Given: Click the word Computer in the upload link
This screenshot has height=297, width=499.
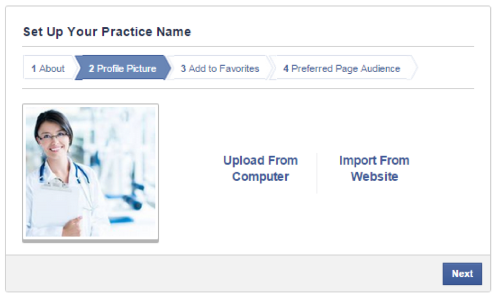Looking at the screenshot, I should tap(260, 177).
